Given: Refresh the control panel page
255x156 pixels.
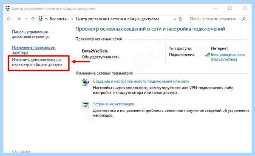Looking at the screenshot, I should 181,19.
